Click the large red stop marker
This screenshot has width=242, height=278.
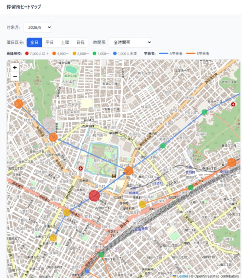[94, 196]
